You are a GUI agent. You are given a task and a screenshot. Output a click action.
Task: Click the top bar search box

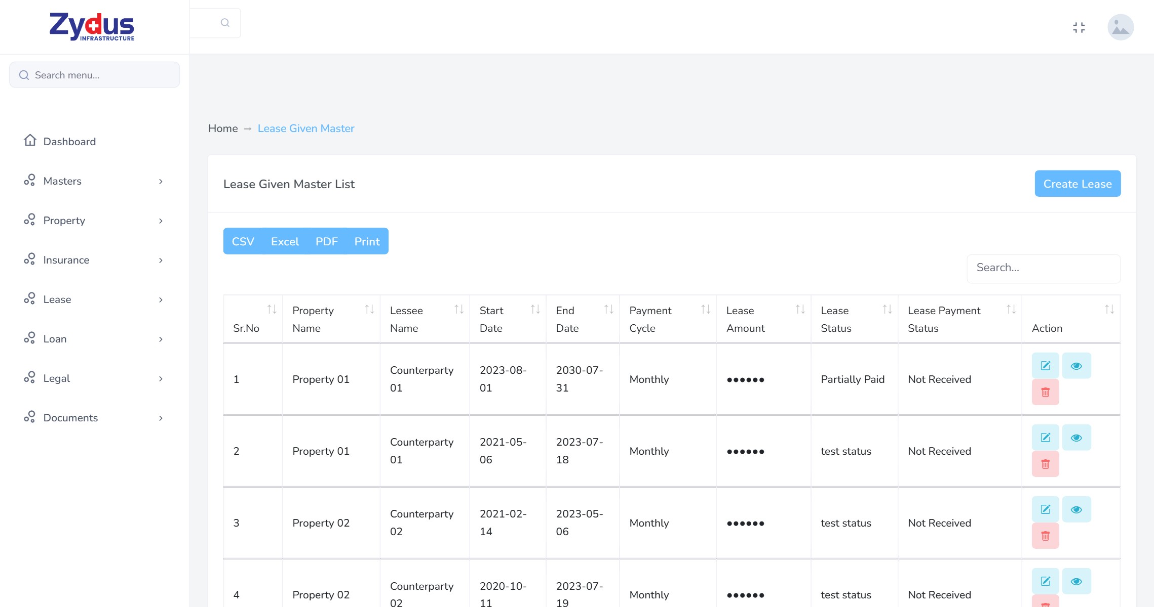215,23
